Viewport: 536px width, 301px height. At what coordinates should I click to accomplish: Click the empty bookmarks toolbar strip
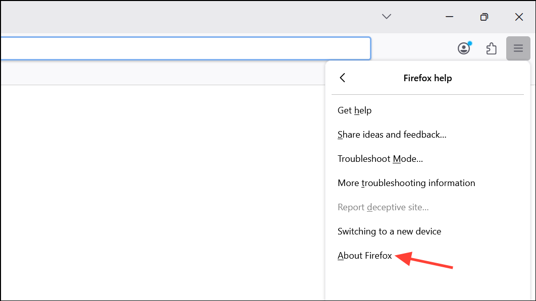point(162,73)
